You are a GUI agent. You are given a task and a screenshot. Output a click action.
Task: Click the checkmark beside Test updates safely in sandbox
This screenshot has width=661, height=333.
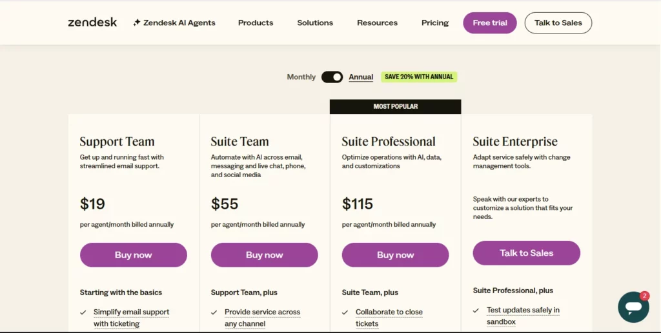(476, 310)
